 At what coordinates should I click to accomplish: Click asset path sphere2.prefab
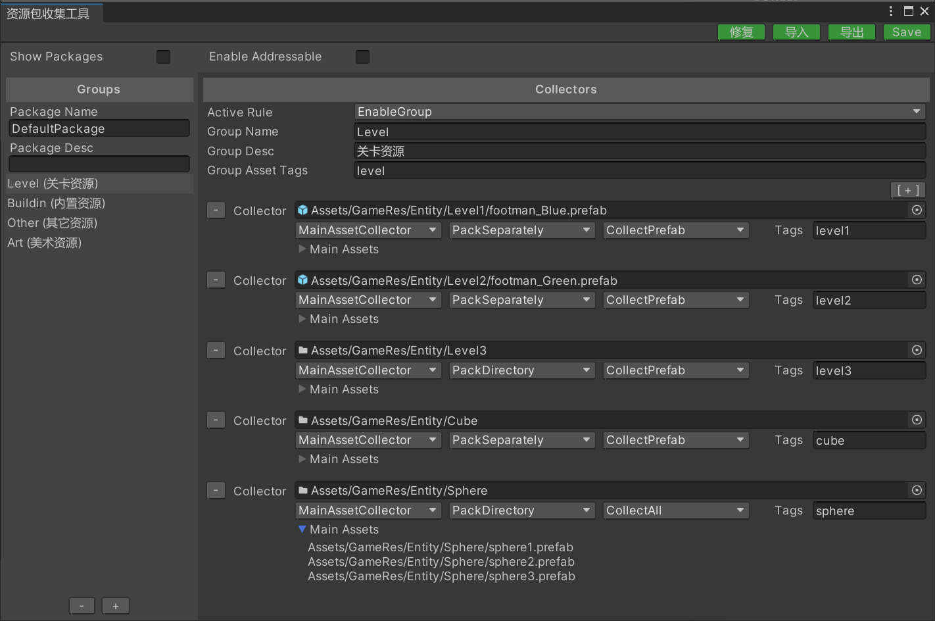tap(441, 562)
